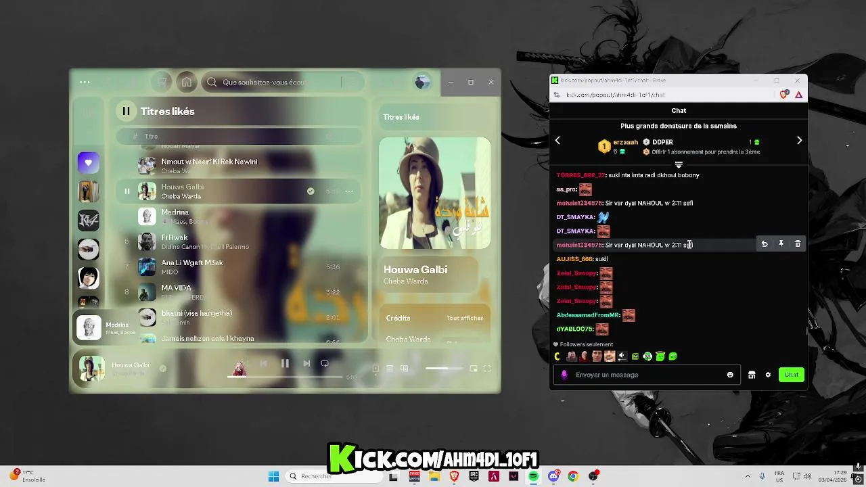Open the FRA US keyboard language switcher
Viewport: 866px width, 487px height.
(779, 476)
